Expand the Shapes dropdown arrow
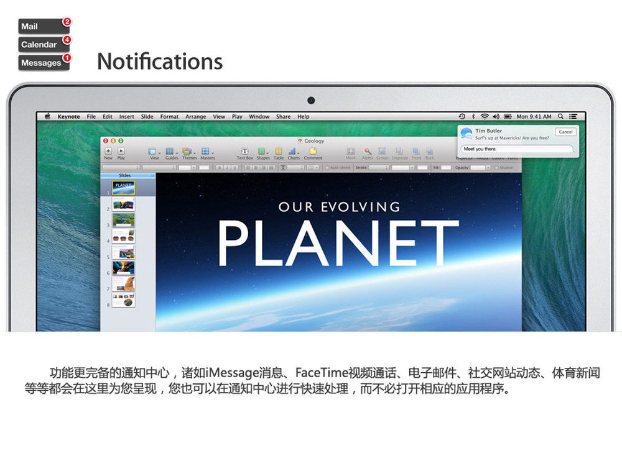Screen dimensions: 622x466 [267, 153]
